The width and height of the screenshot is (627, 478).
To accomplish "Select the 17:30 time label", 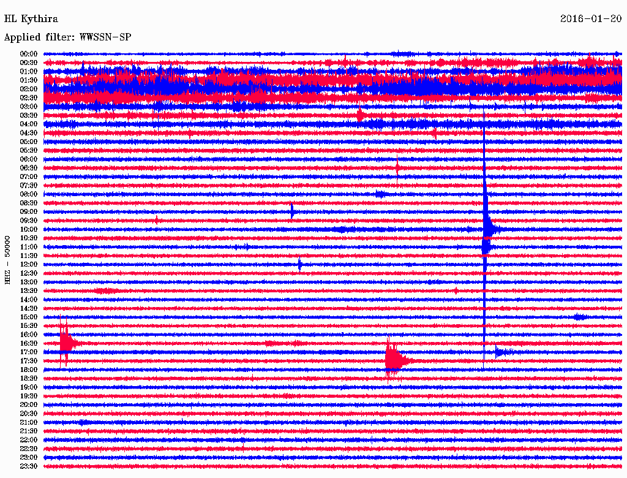I will (29, 361).
